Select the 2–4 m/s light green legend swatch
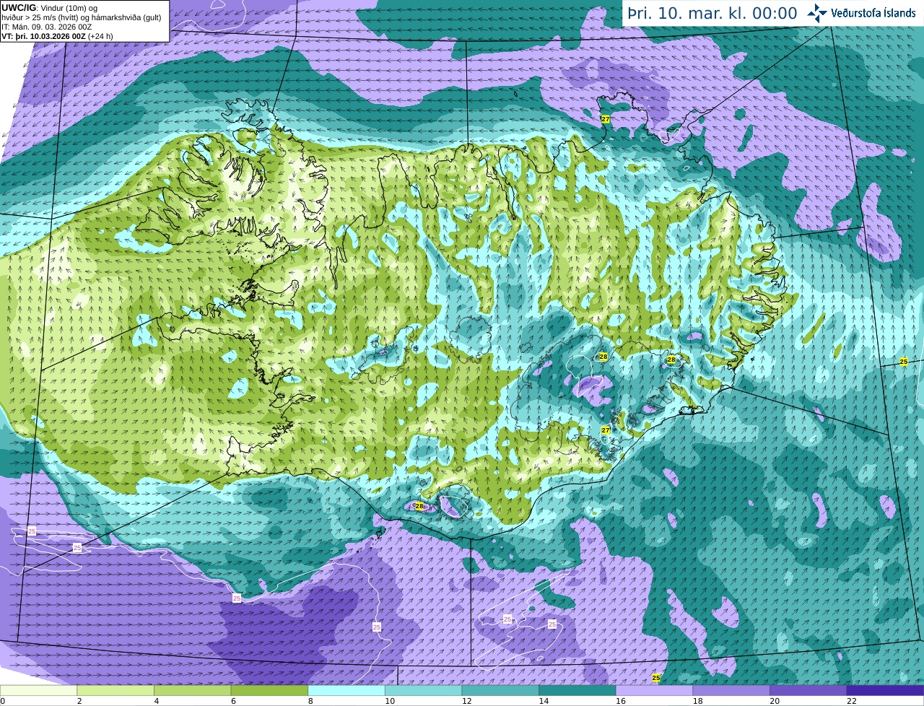 tap(115, 690)
